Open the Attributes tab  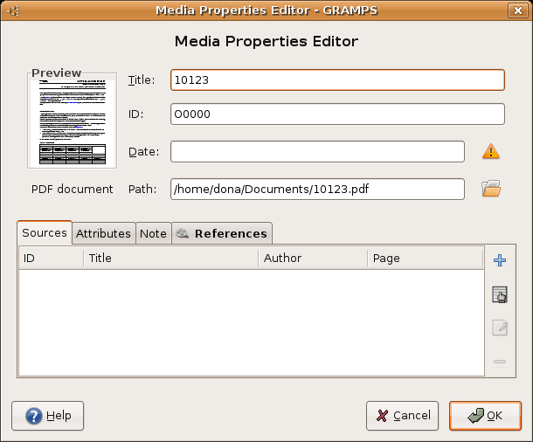[103, 233]
